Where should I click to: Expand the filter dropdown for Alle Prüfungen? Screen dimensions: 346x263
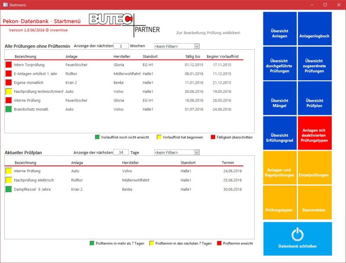click(197, 46)
